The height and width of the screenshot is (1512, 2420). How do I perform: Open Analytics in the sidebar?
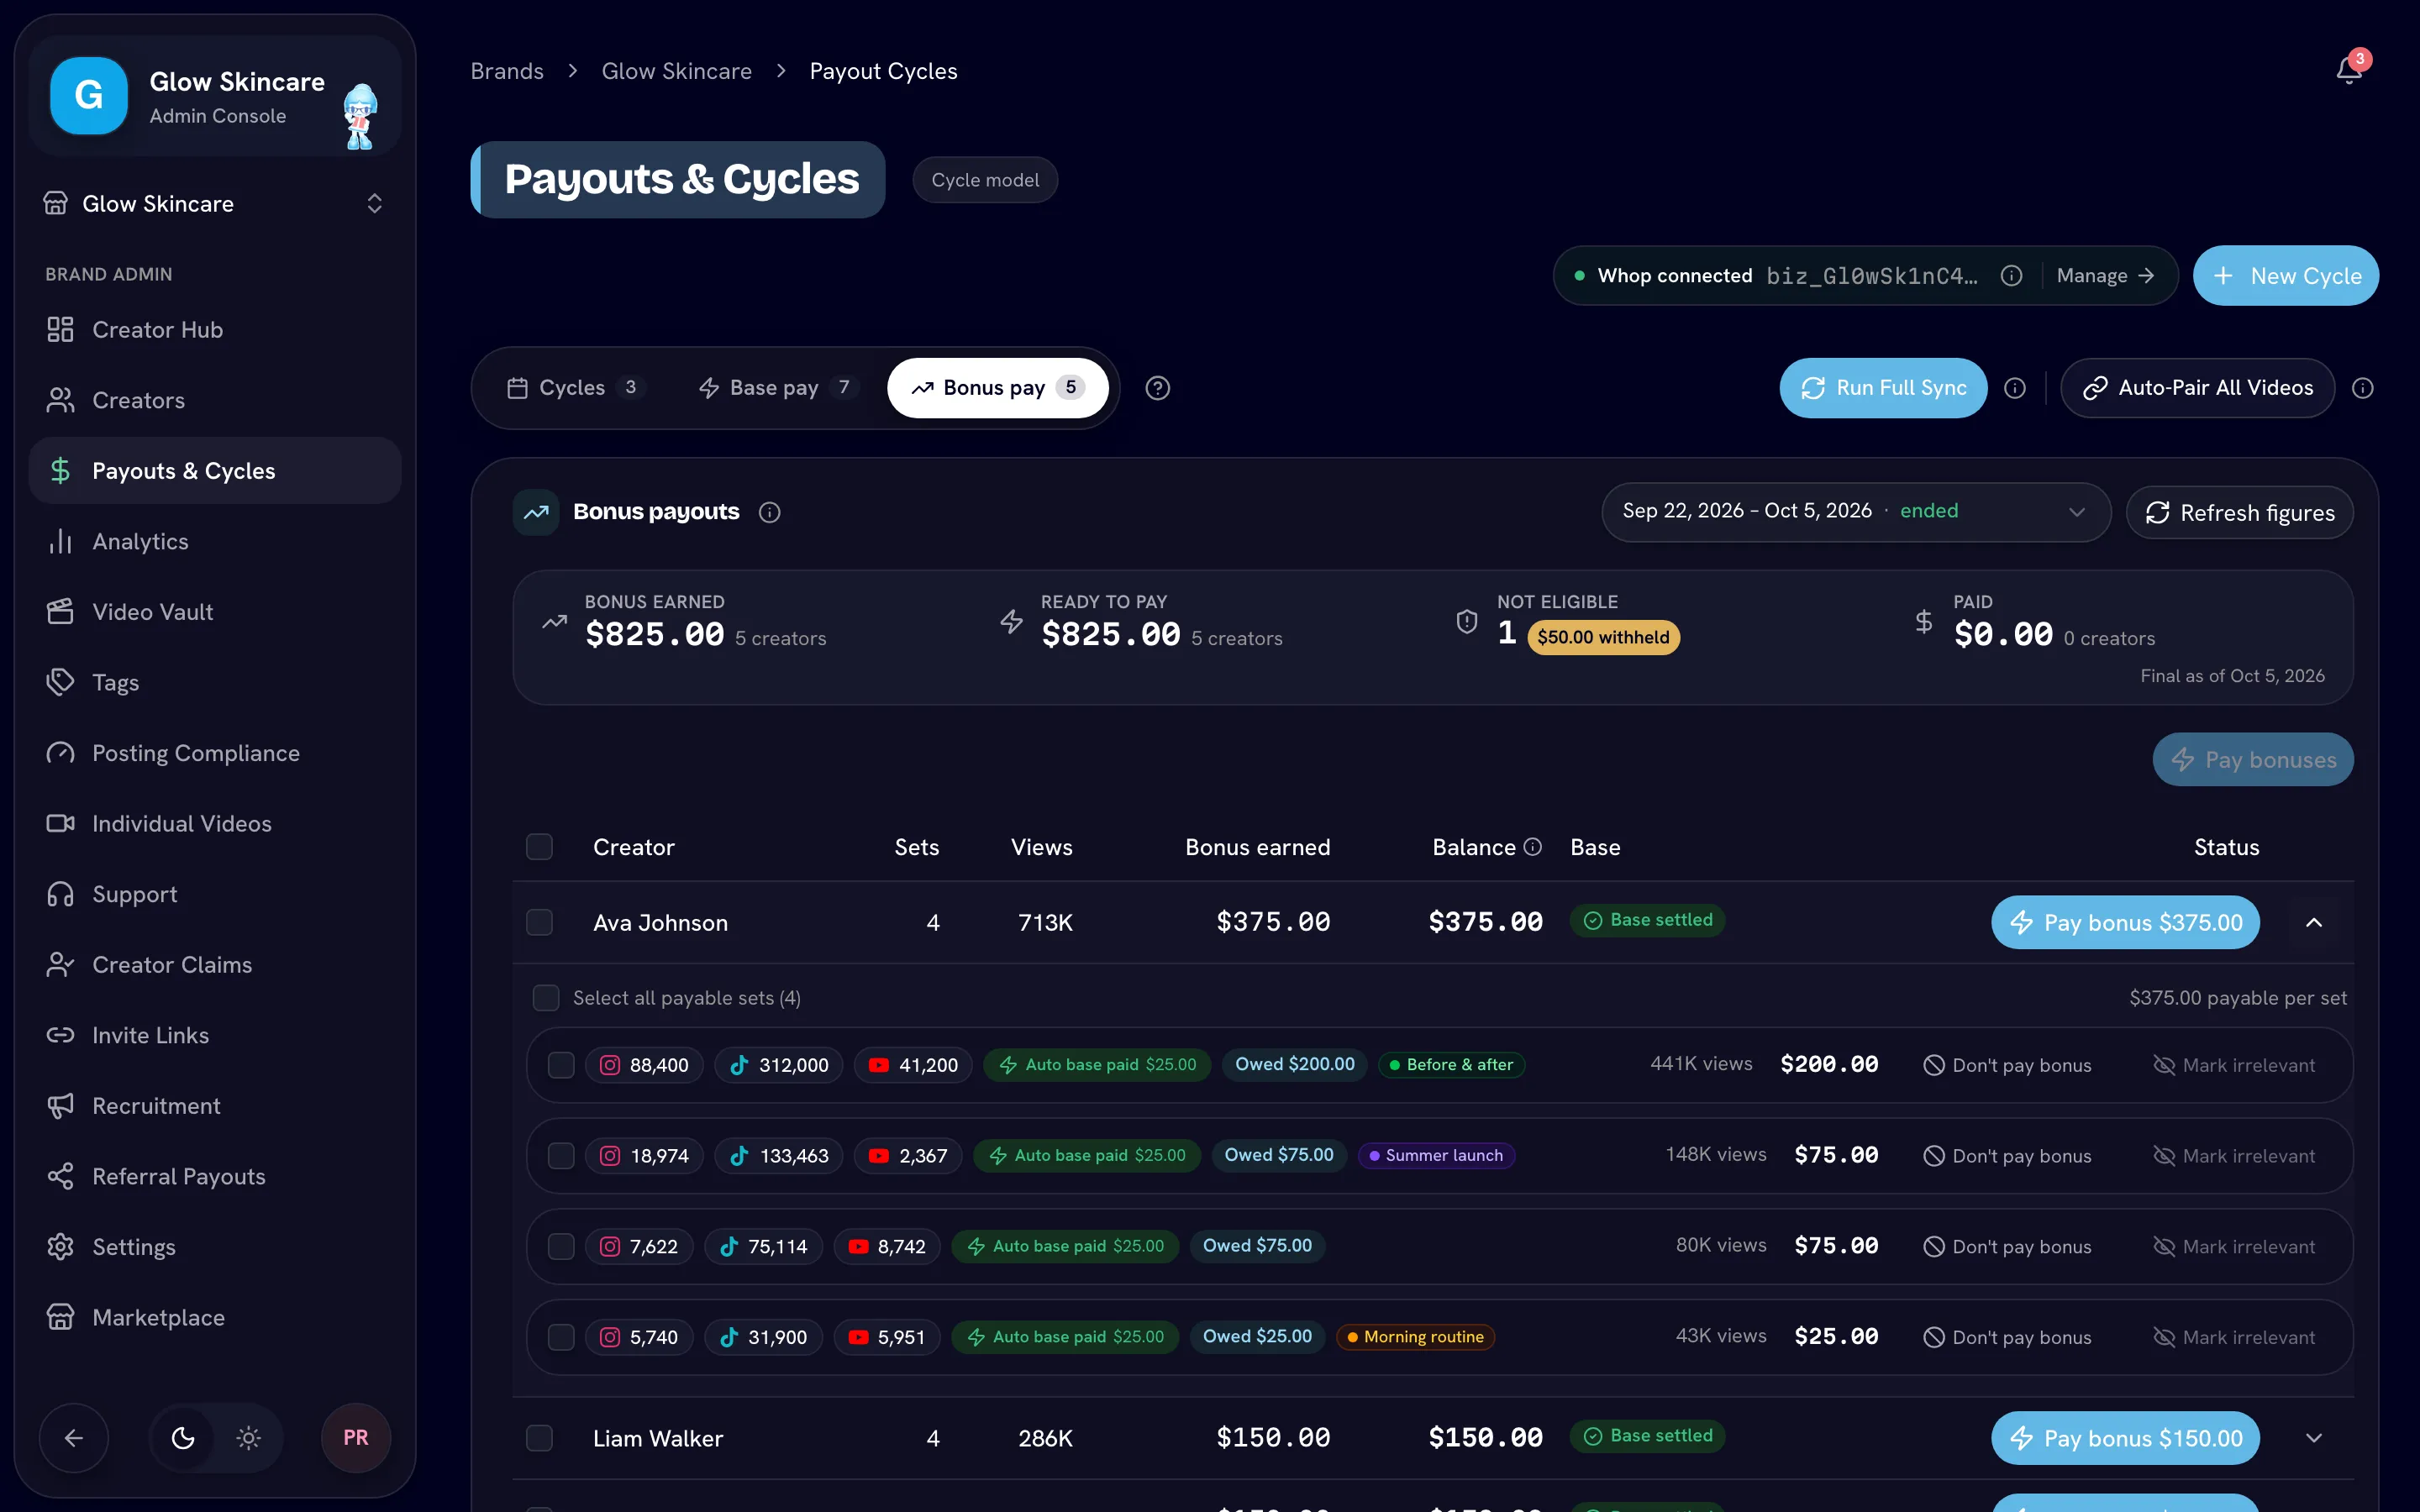point(214,542)
